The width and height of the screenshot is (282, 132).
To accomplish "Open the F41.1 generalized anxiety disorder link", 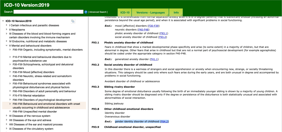I will coord(154,59).
